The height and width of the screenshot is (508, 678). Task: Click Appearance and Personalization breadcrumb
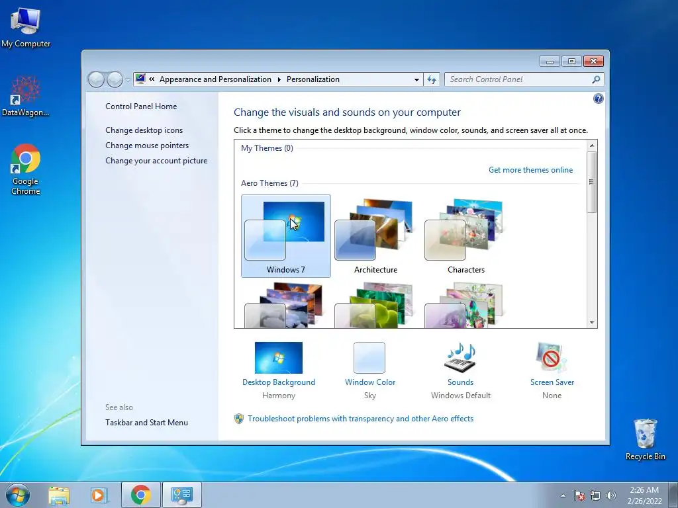tap(215, 79)
